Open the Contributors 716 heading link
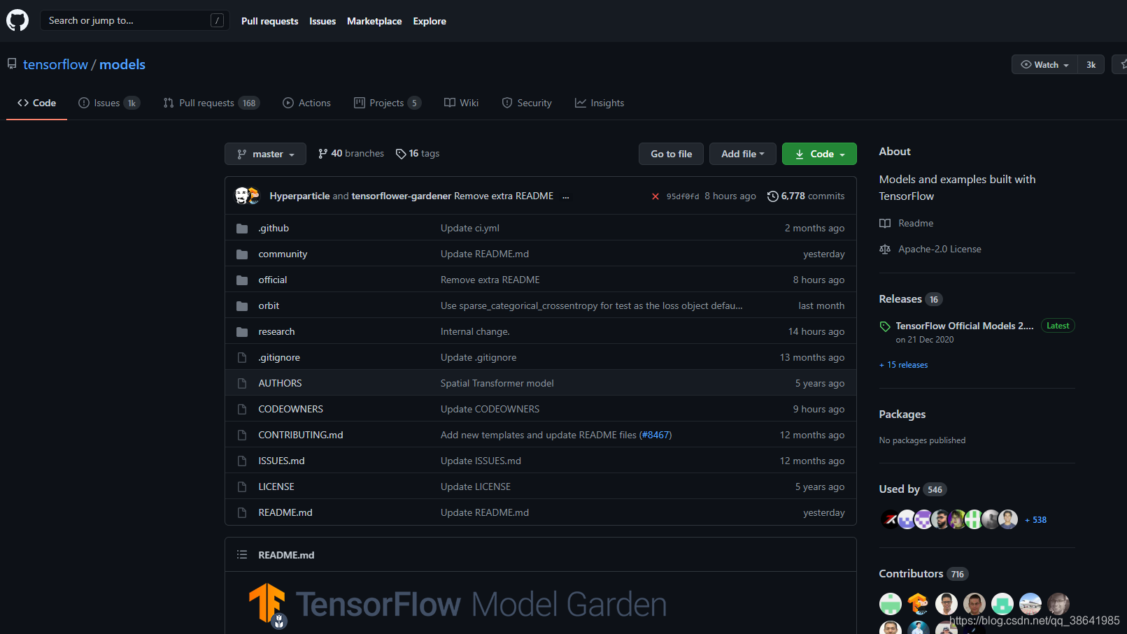 pyautogui.click(x=923, y=574)
